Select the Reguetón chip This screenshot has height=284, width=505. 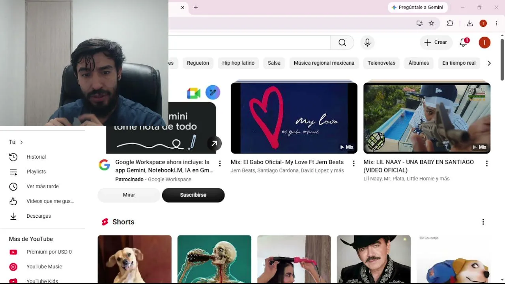pos(198,63)
